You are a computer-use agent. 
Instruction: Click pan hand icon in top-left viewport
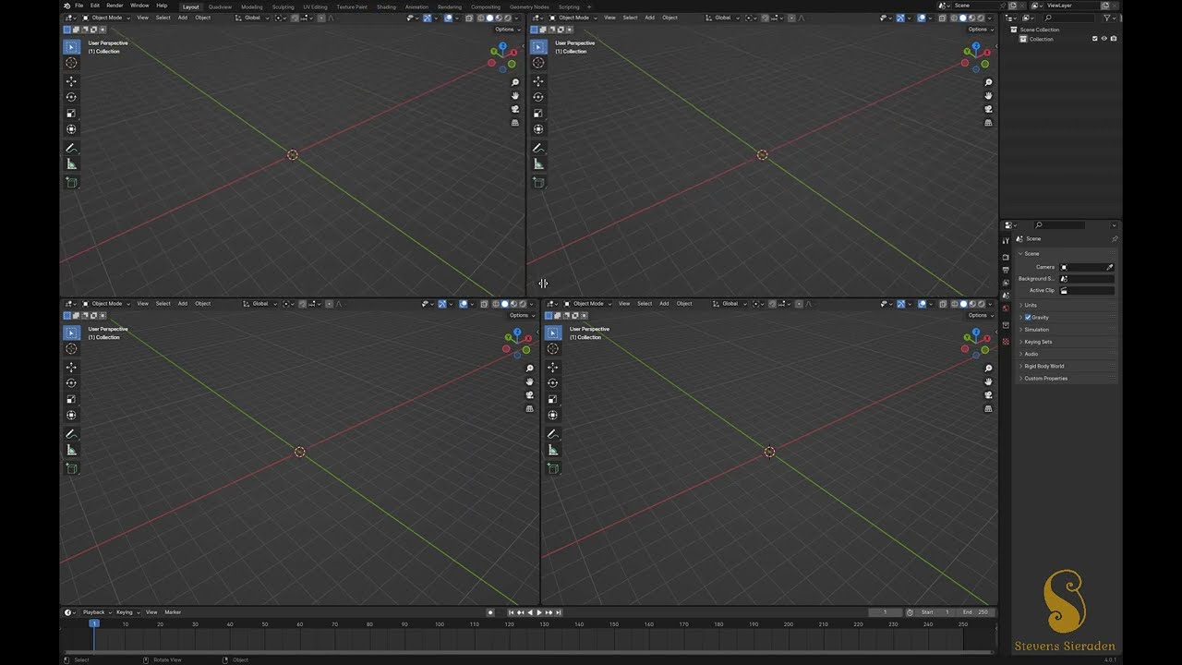coord(515,95)
